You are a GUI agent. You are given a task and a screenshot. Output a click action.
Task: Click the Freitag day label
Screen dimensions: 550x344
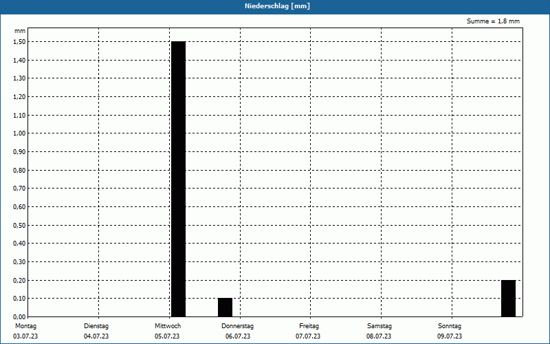point(309,326)
